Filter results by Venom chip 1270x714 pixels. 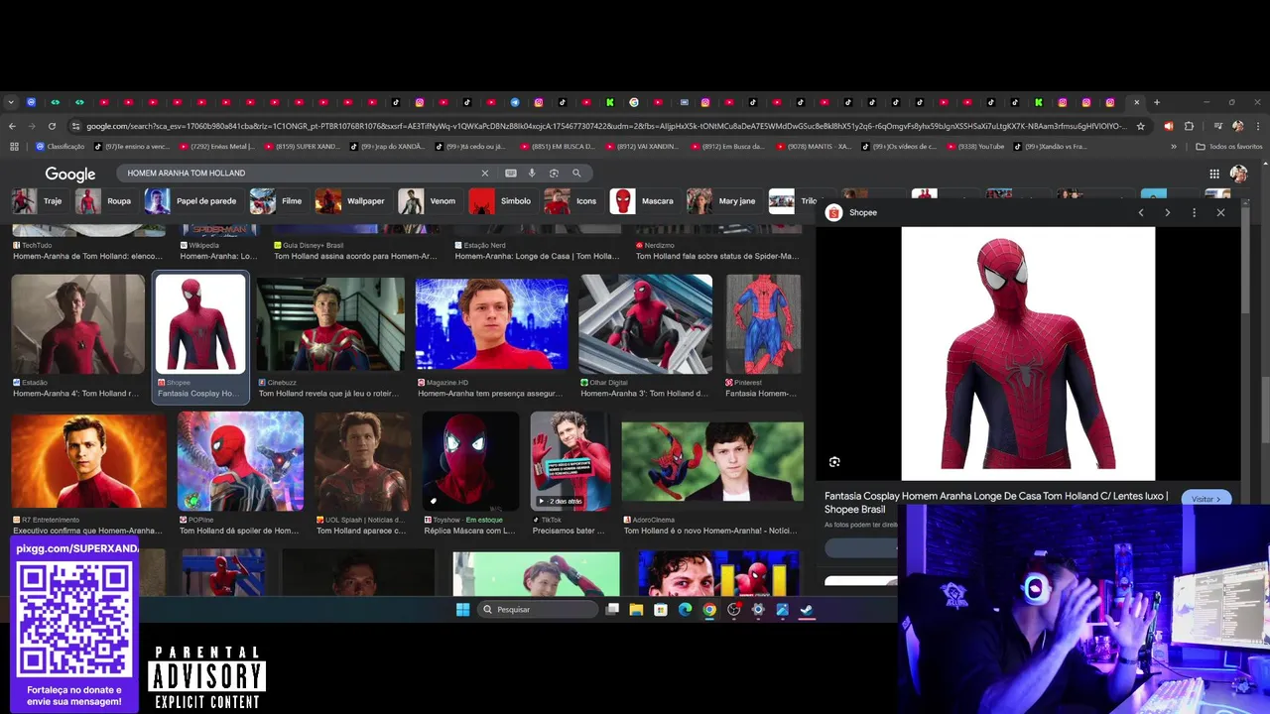[x=429, y=201]
